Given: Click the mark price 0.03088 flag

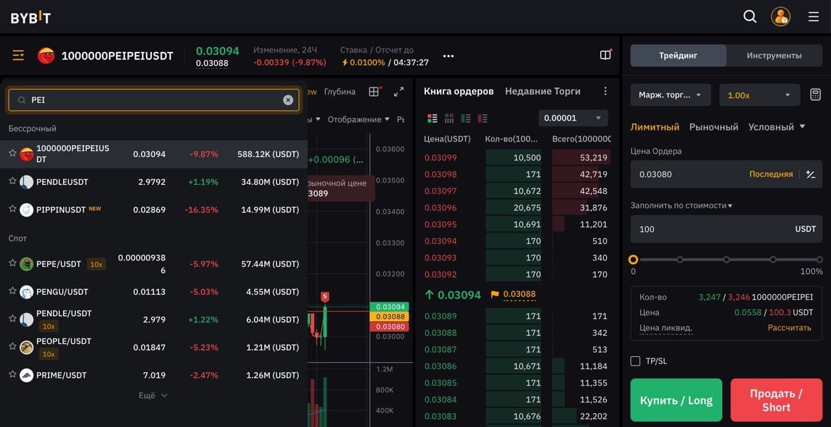Looking at the screenshot, I should 513,295.
